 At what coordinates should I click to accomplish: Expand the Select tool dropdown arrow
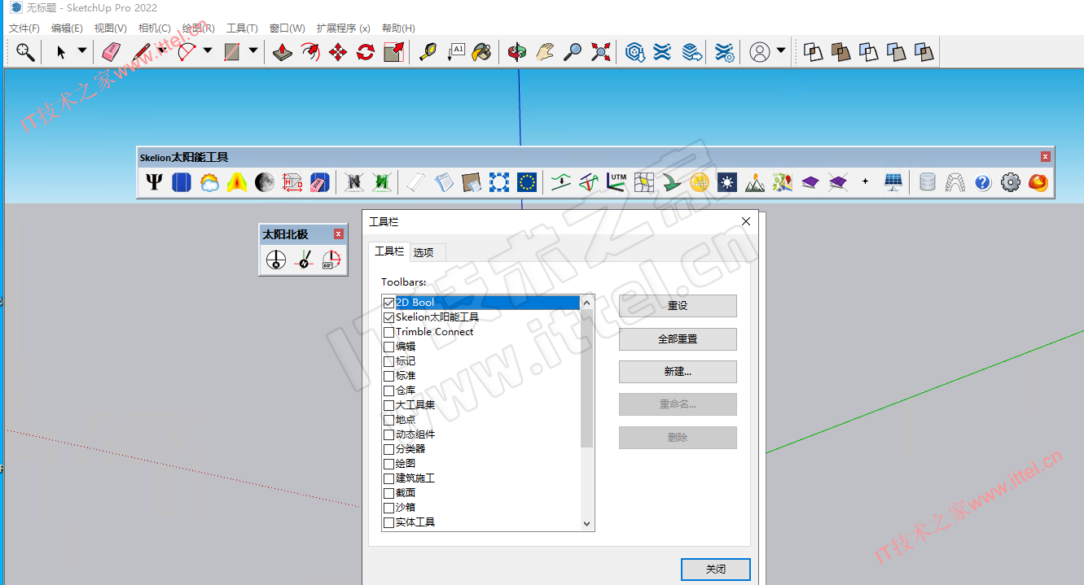point(82,51)
